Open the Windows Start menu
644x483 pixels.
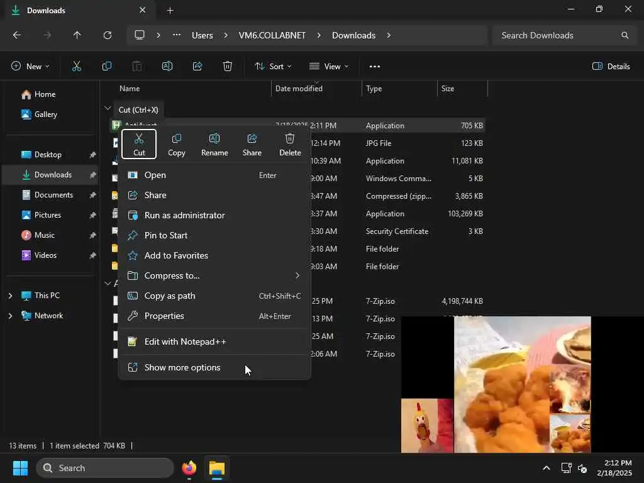pos(20,468)
